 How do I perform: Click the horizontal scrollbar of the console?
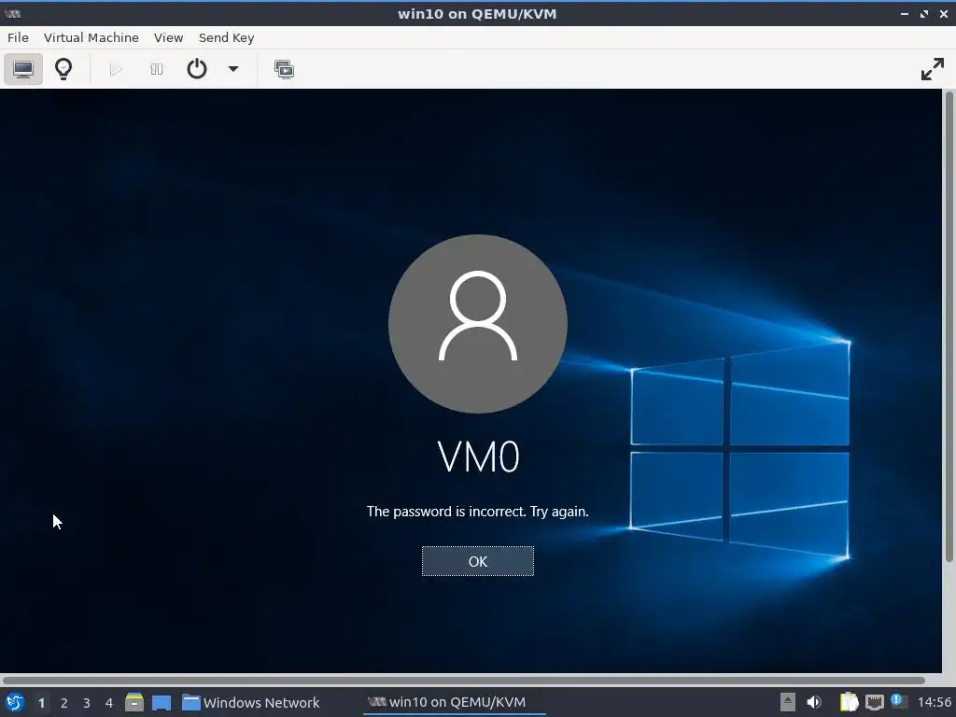[463, 680]
